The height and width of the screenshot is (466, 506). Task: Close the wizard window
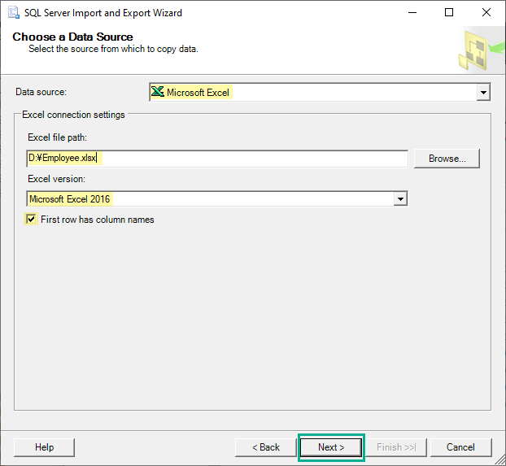(x=486, y=12)
